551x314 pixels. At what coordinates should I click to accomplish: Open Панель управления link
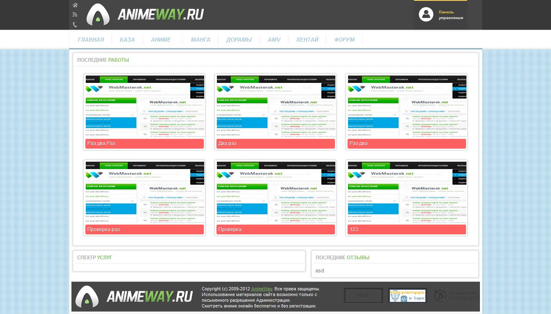click(x=451, y=15)
